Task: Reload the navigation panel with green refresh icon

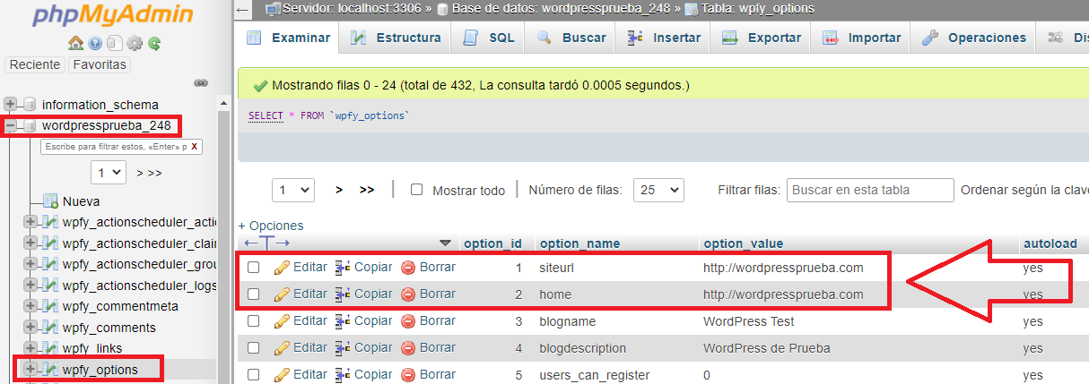Action: (154, 43)
